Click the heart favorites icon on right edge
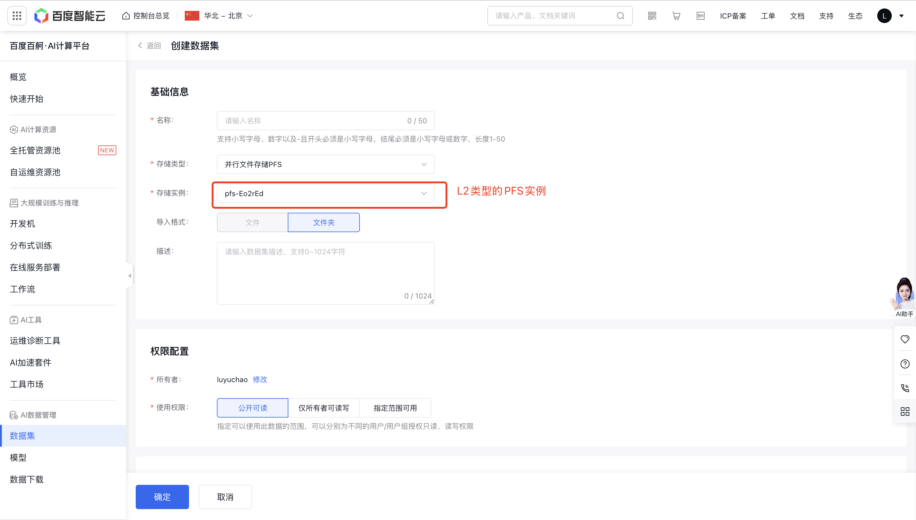 pyautogui.click(x=905, y=339)
